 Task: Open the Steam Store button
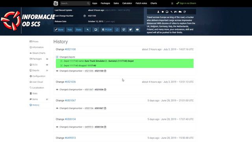[x=59, y=30]
